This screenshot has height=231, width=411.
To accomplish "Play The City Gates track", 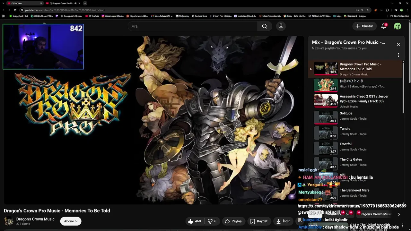I will (355, 163).
